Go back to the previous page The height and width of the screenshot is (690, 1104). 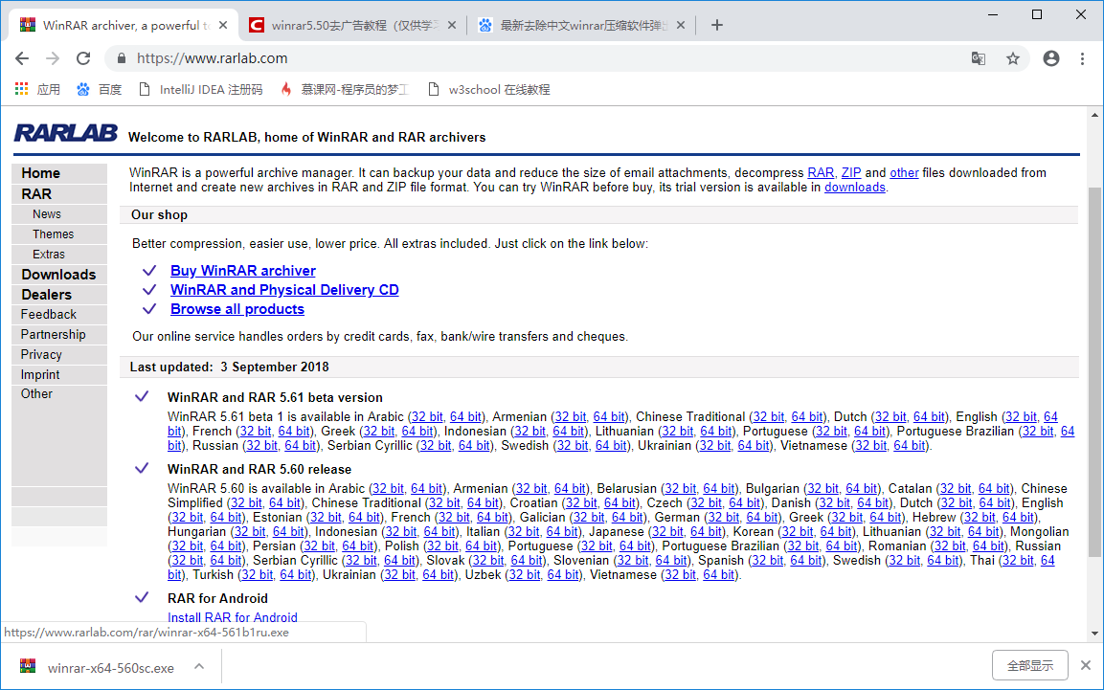click(x=22, y=58)
